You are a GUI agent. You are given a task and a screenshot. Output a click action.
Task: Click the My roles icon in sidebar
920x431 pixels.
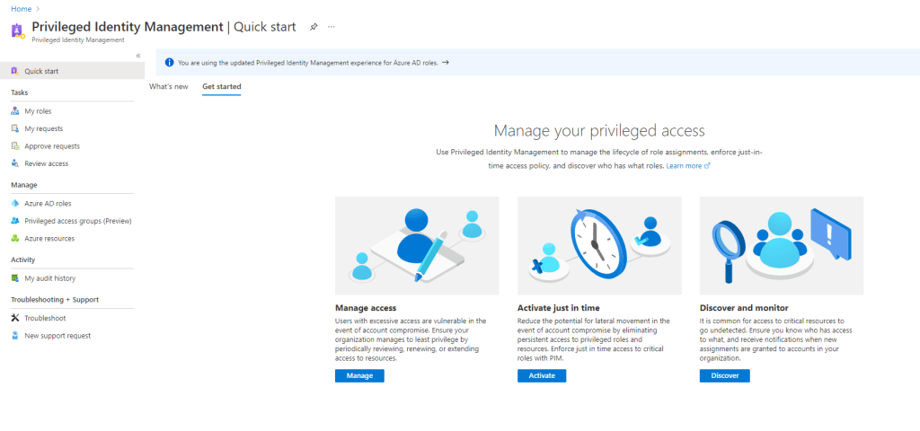[15, 111]
